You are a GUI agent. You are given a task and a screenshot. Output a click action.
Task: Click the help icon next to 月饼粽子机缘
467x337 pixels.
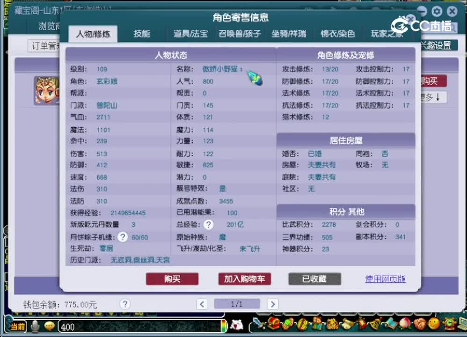click(x=122, y=237)
